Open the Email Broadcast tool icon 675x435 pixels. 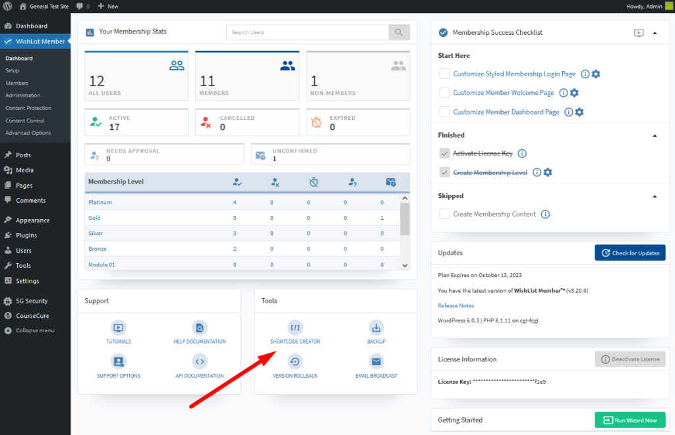(x=376, y=361)
